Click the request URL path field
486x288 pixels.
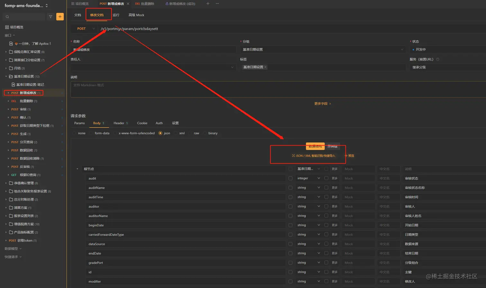[292, 29]
